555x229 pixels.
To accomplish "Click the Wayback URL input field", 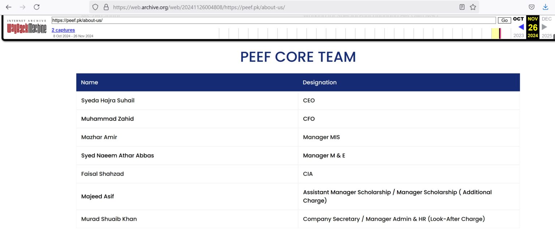I will tap(274, 21).
